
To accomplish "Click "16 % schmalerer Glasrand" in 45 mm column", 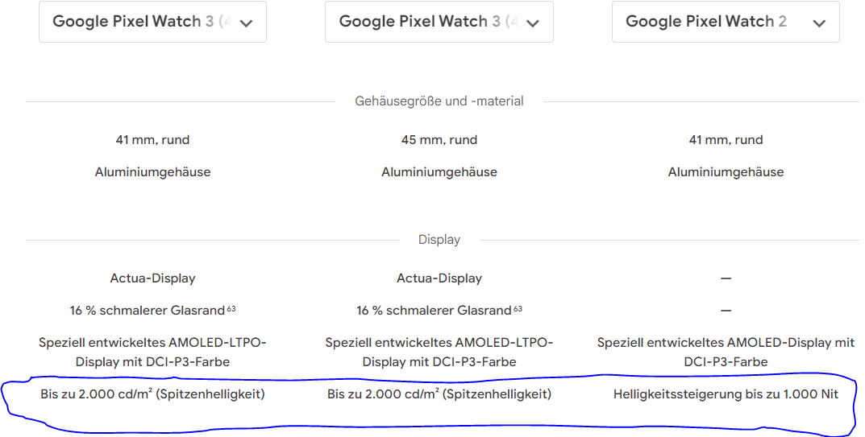I will pos(435,311).
